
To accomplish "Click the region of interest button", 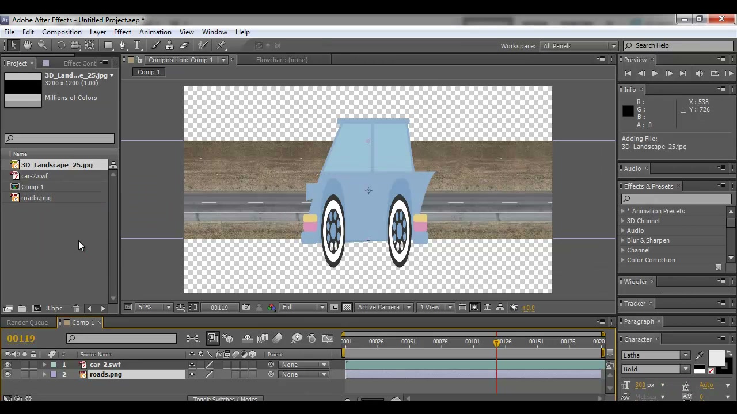I will tap(334, 308).
